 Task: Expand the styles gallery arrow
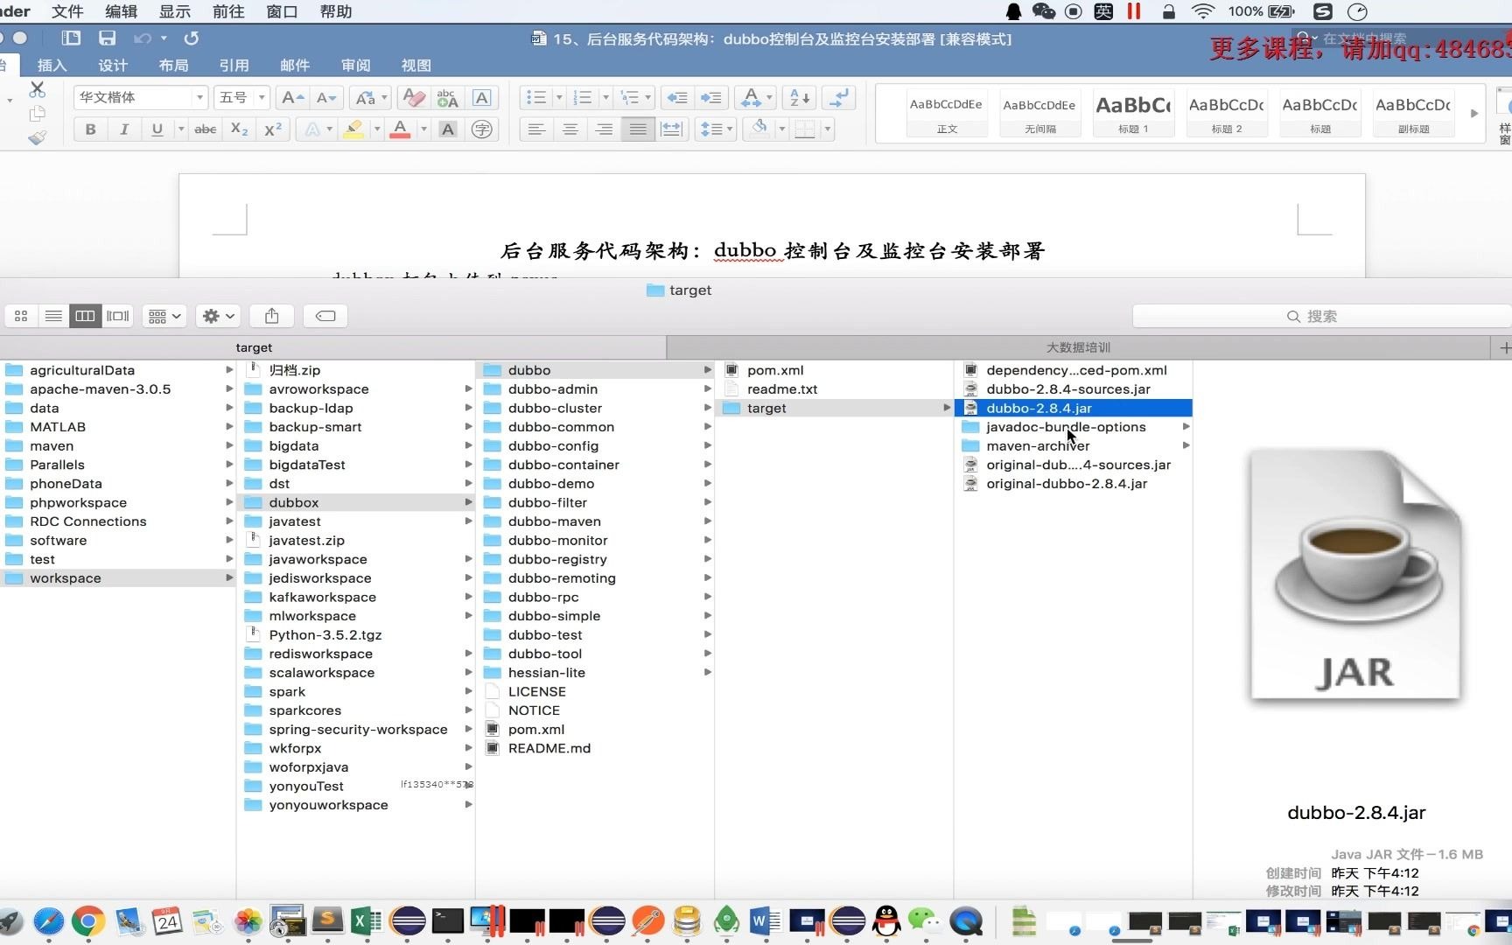(x=1474, y=114)
